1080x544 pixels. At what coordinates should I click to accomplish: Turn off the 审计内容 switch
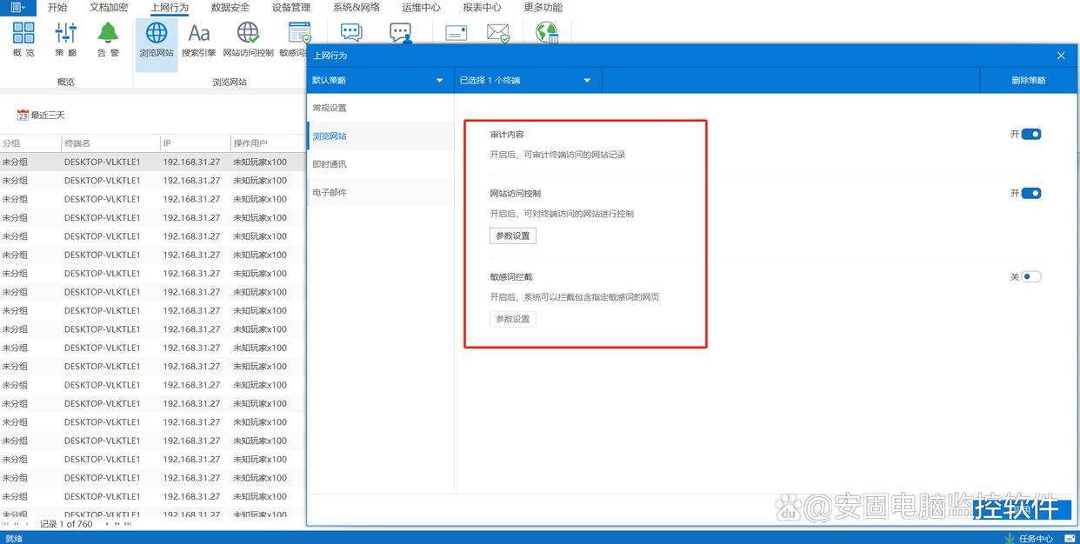pyautogui.click(x=1030, y=135)
